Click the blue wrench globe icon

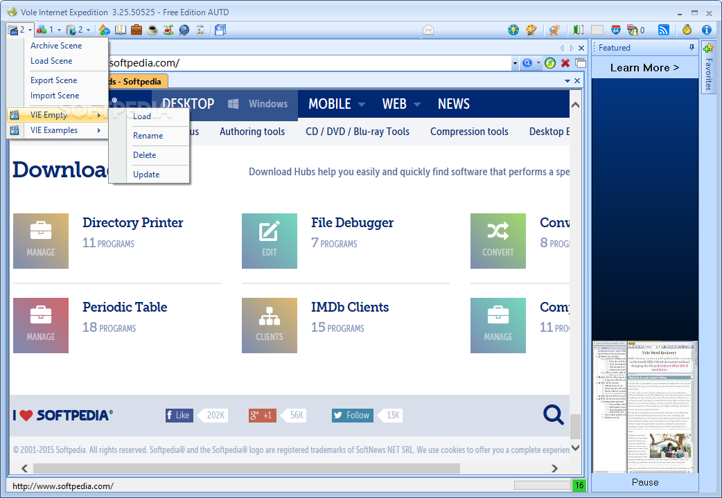click(x=184, y=30)
